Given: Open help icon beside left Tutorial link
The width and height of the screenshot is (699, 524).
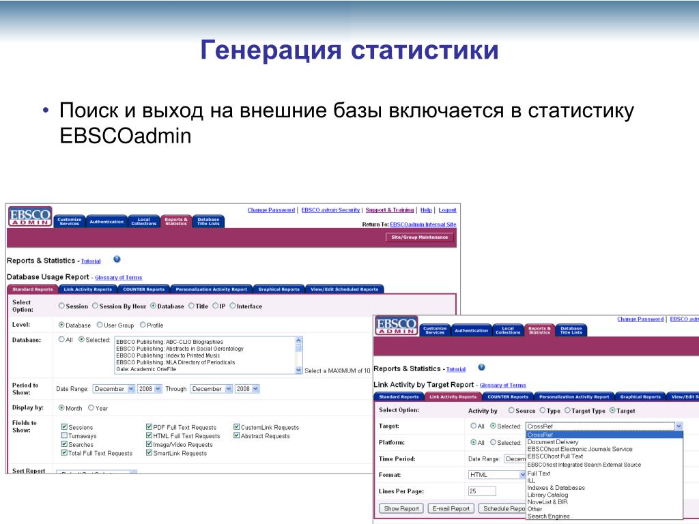Looking at the screenshot, I should 117,259.
